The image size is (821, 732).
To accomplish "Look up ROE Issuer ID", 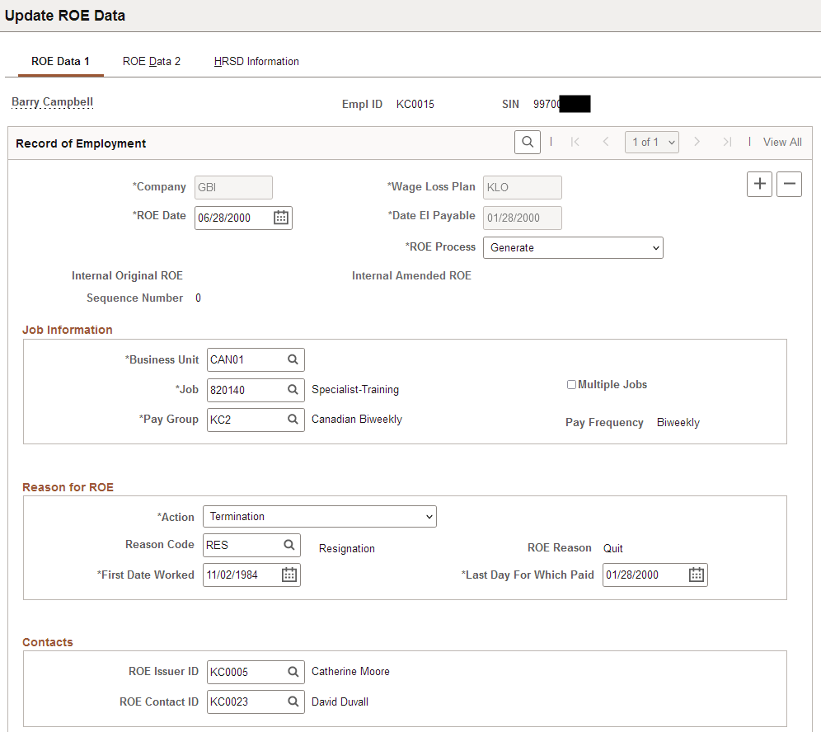I will (293, 672).
